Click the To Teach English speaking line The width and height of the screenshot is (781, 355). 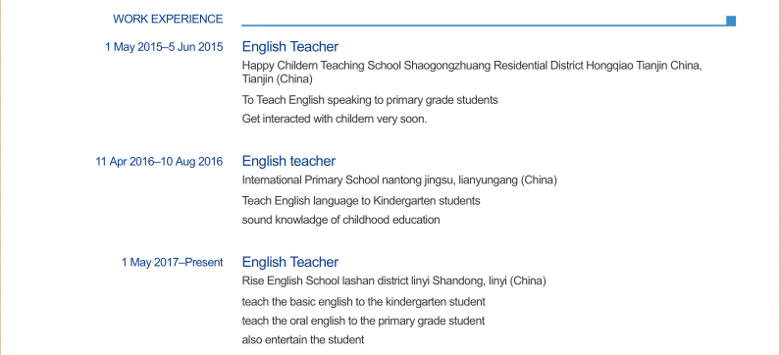[370, 100]
